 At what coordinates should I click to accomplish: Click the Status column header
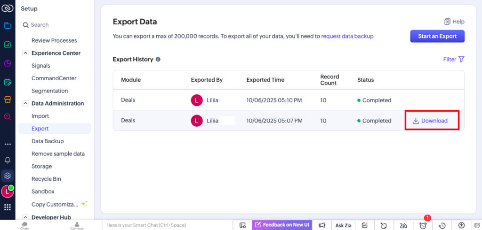(365, 80)
